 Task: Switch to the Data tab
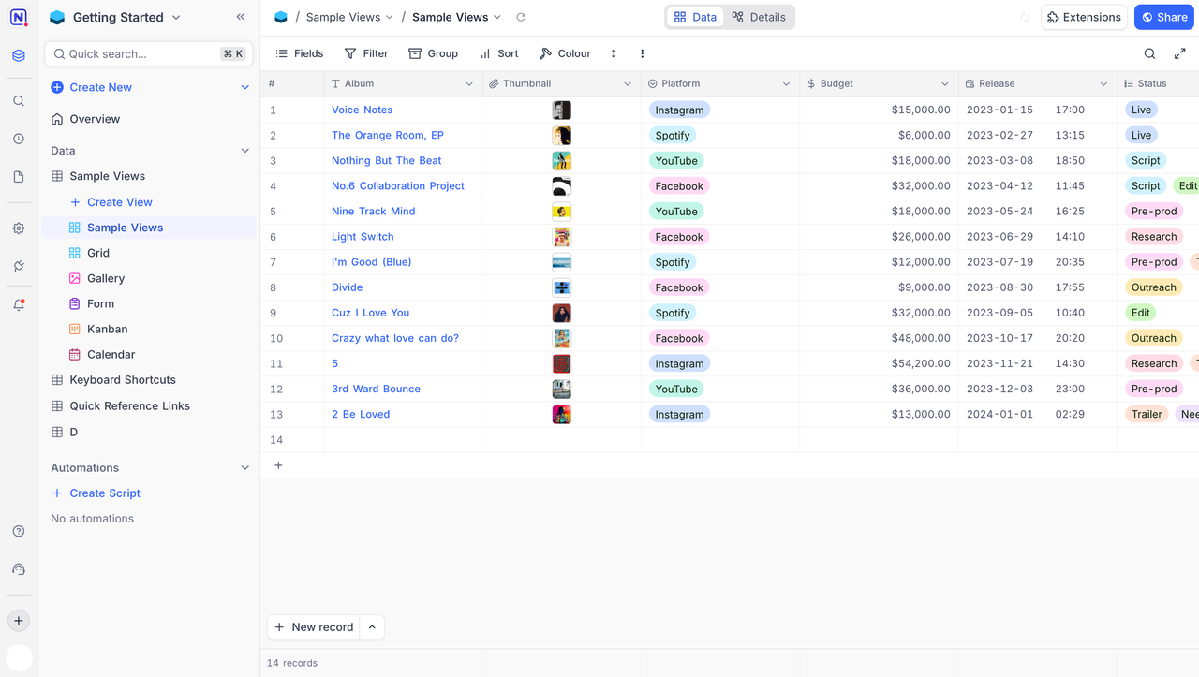[695, 17]
